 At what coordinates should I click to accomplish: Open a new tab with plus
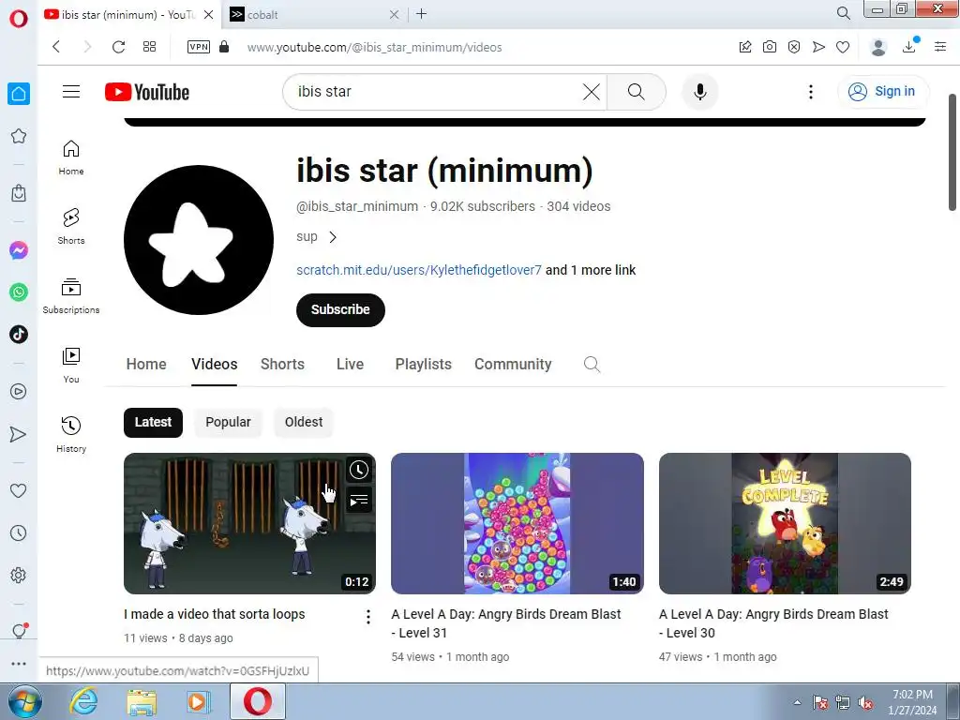coord(421,13)
